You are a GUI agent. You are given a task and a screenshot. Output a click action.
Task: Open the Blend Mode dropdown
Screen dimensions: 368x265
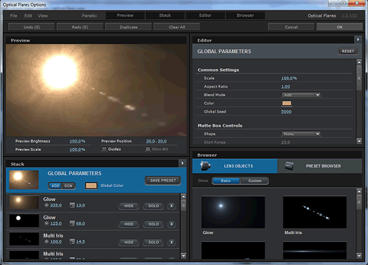[301, 95]
